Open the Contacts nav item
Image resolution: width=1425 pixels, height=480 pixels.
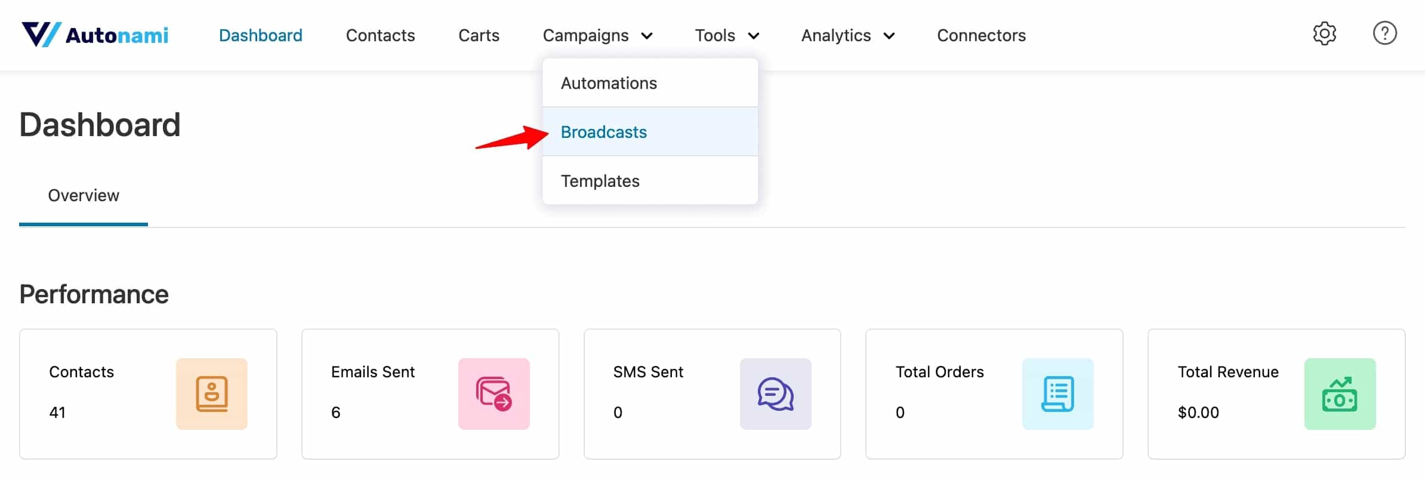click(x=381, y=35)
